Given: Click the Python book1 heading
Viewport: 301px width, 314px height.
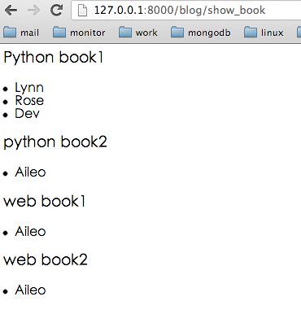Looking at the screenshot, I should point(54,58).
